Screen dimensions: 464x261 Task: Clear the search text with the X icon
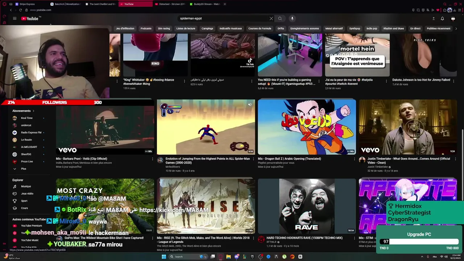[271, 18]
